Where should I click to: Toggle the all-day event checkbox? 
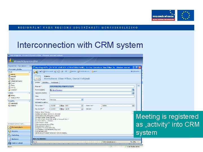101,109
